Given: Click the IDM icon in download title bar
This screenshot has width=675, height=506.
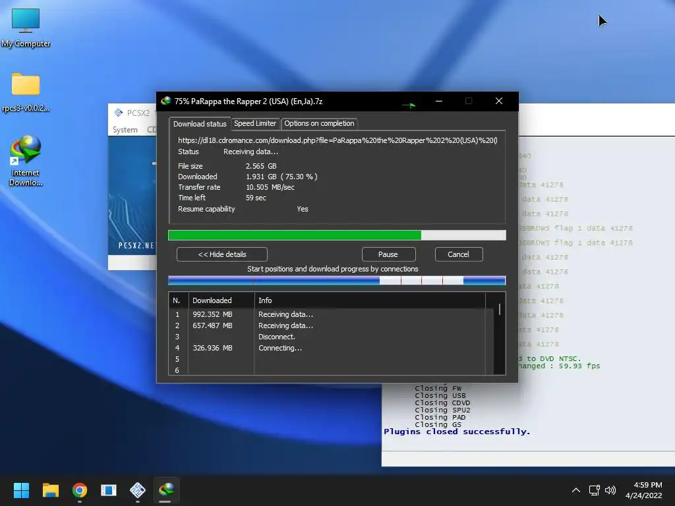Looking at the screenshot, I should [x=165, y=101].
